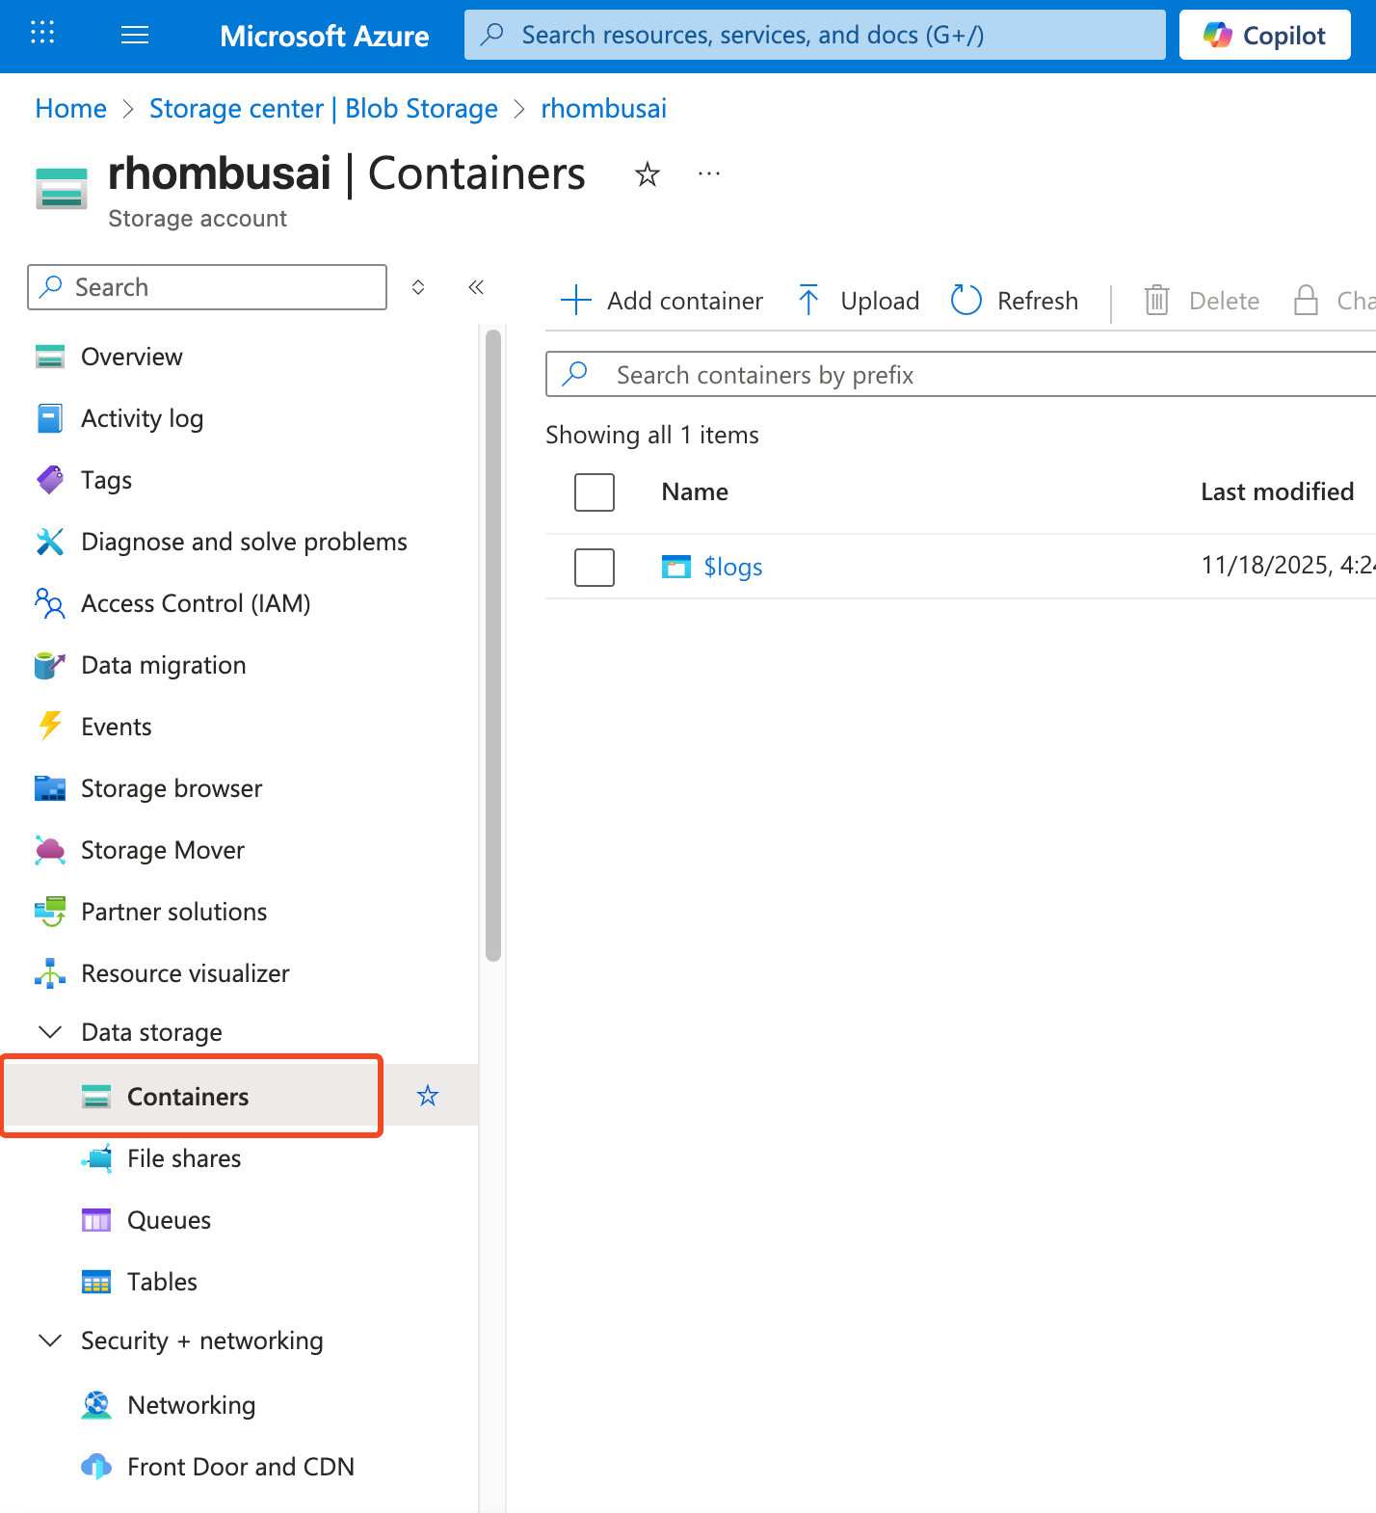This screenshot has height=1513, width=1376.
Task: Click the Upload arrow button
Action: 859,301
